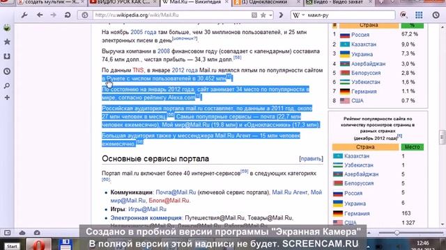Image resolution: width=446 pixels, height=250 pixels.
Task: Open 'Азербайджан' link in percentage table
Action: pyautogui.click(x=368, y=64)
